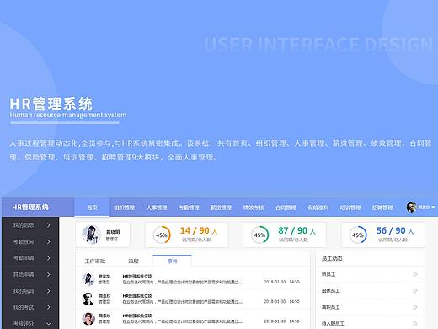Open the 我的考试 sidebar item
Image resolution: width=438 pixels, height=329 pixels.
point(30,307)
